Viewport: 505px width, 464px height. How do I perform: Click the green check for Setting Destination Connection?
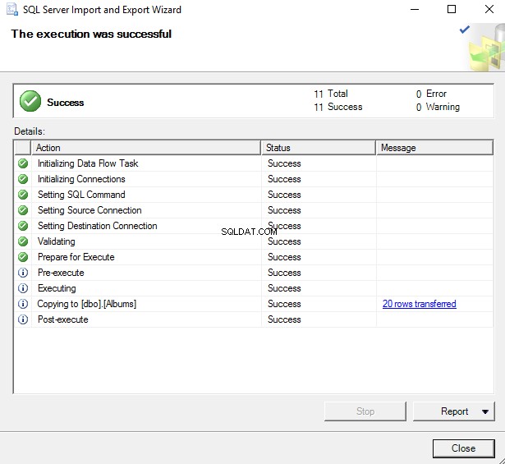click(23, 226)
